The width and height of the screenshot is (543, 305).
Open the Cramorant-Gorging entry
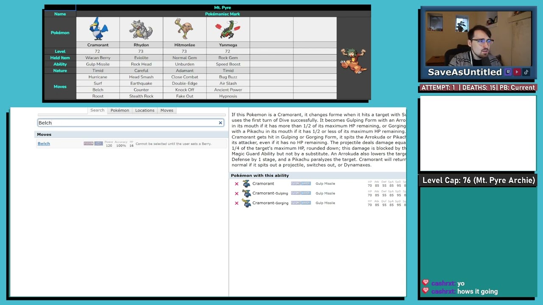click(270, 203)
